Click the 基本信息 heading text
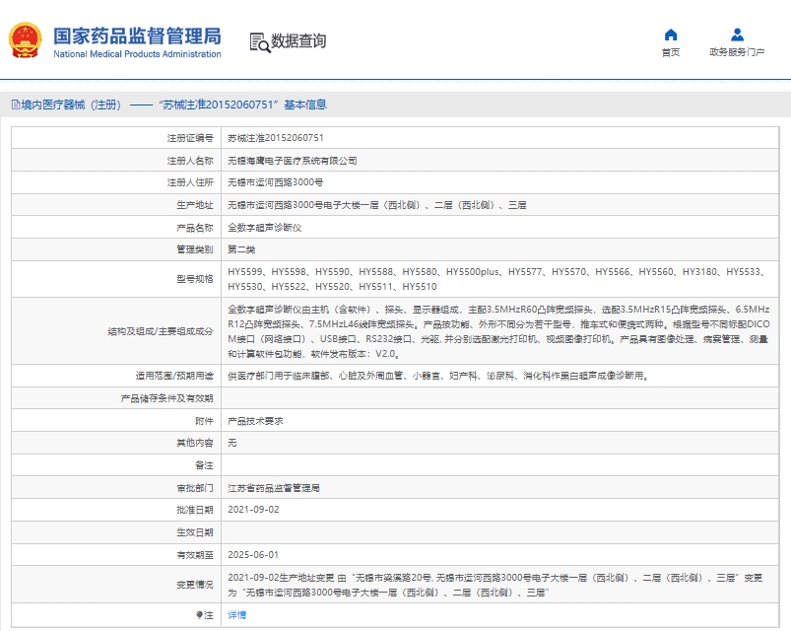Image resolution: width=791 pixels, height=631 pixels. [x=305, y=105]
